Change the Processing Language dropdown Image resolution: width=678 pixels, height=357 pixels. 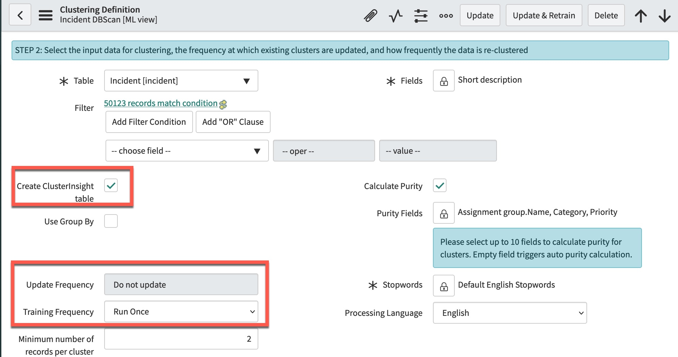click(x=510, y=313)
